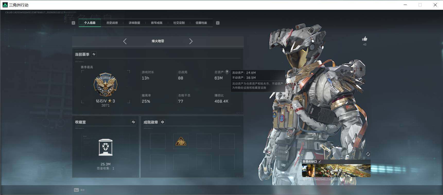This screenshot has width=443, height=195.
Task: Select the first empty badge slot, top row
Action: click(x=158, y=141)
